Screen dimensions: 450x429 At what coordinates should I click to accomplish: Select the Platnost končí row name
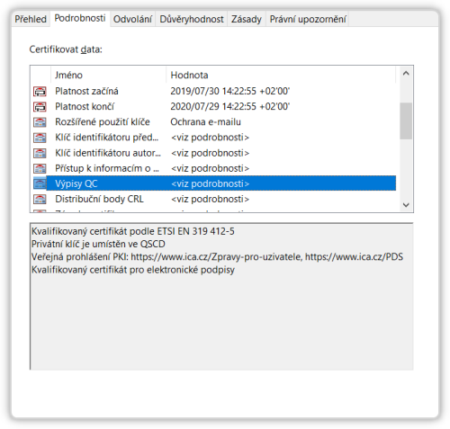(85, 107)
